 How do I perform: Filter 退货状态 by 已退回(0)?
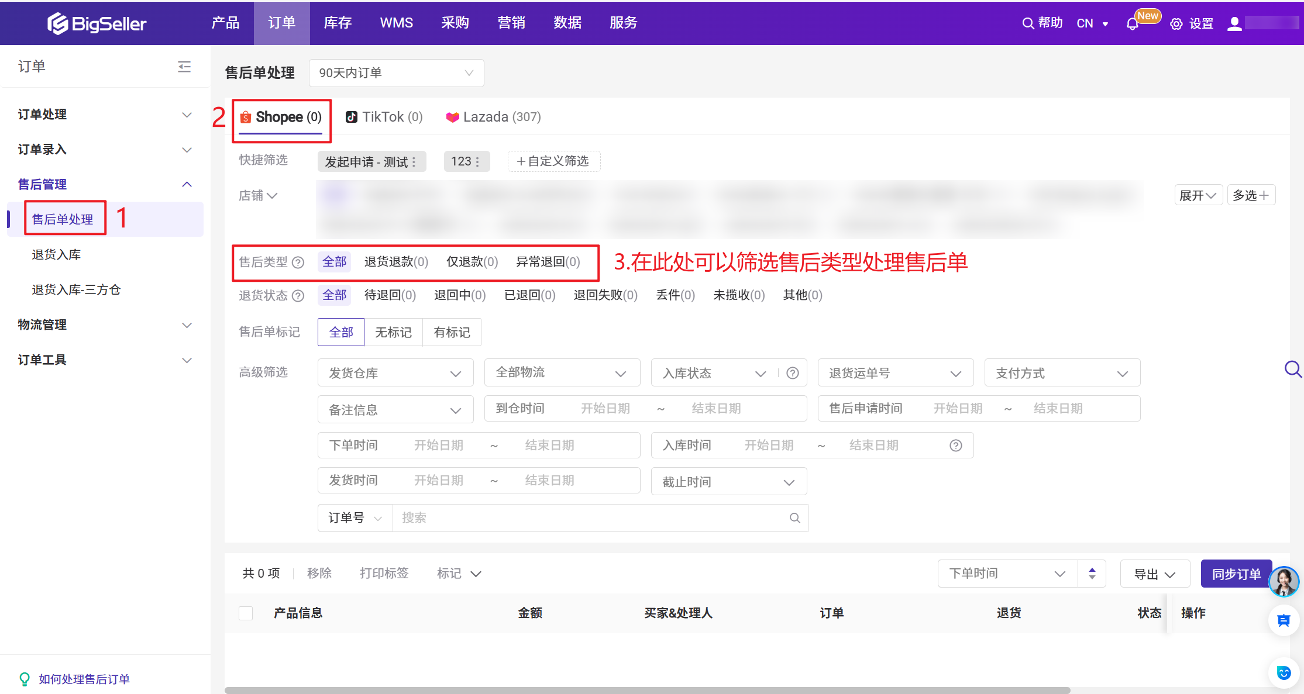530,295
